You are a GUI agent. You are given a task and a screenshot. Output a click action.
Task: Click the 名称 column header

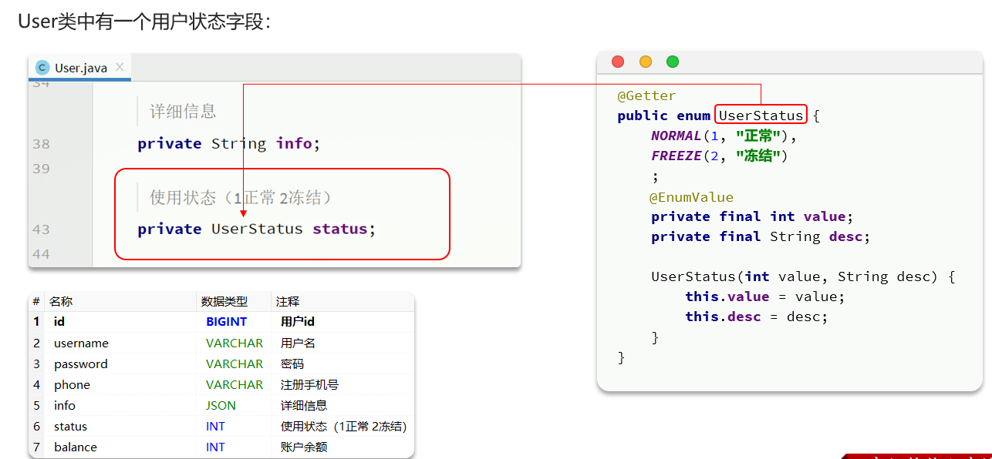tap(60, 301)
